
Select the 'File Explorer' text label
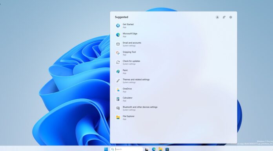point(129,116)
